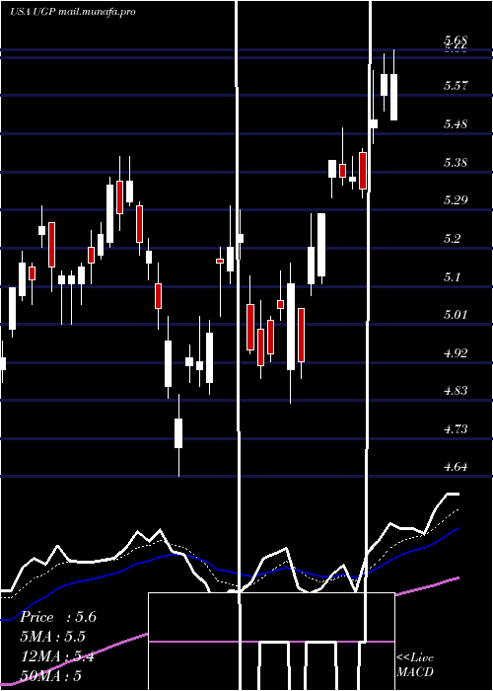This screenshot has height=691, width=493.
Task: Click the 'USA UGP mail.munafa.pro' chart title
Action: click(x=73, y=12)
